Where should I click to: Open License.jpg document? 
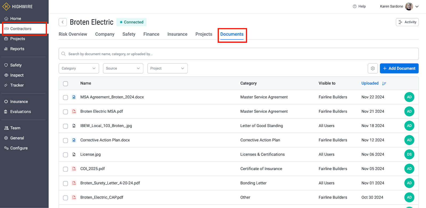point(91,155)
